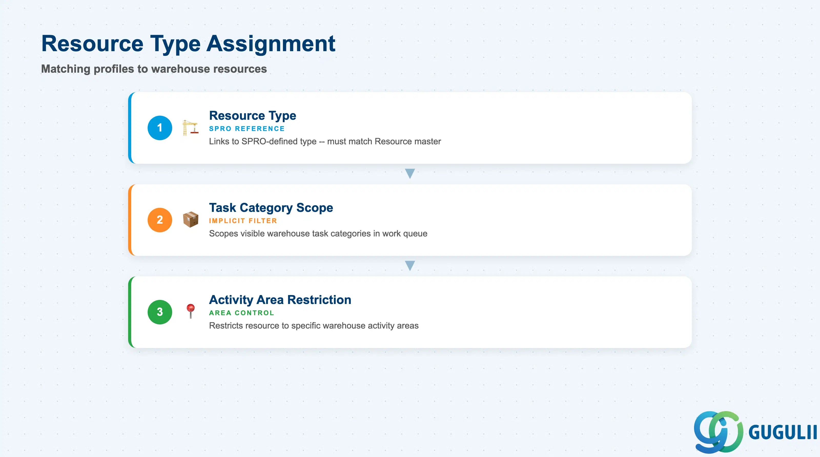
Task: Open the Activity Area Restriction heading
Action: (x=280, y=300)
